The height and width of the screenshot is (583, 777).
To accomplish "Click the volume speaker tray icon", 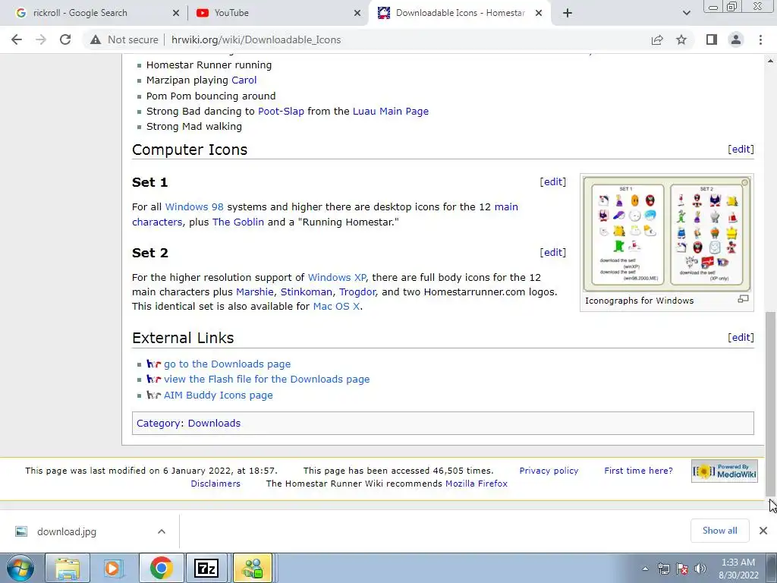I will click(700, 569).
